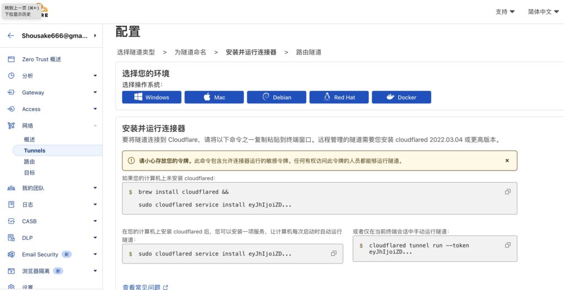
Task: Copy the brew install cloudflared command
Action: tap(507, 192)
